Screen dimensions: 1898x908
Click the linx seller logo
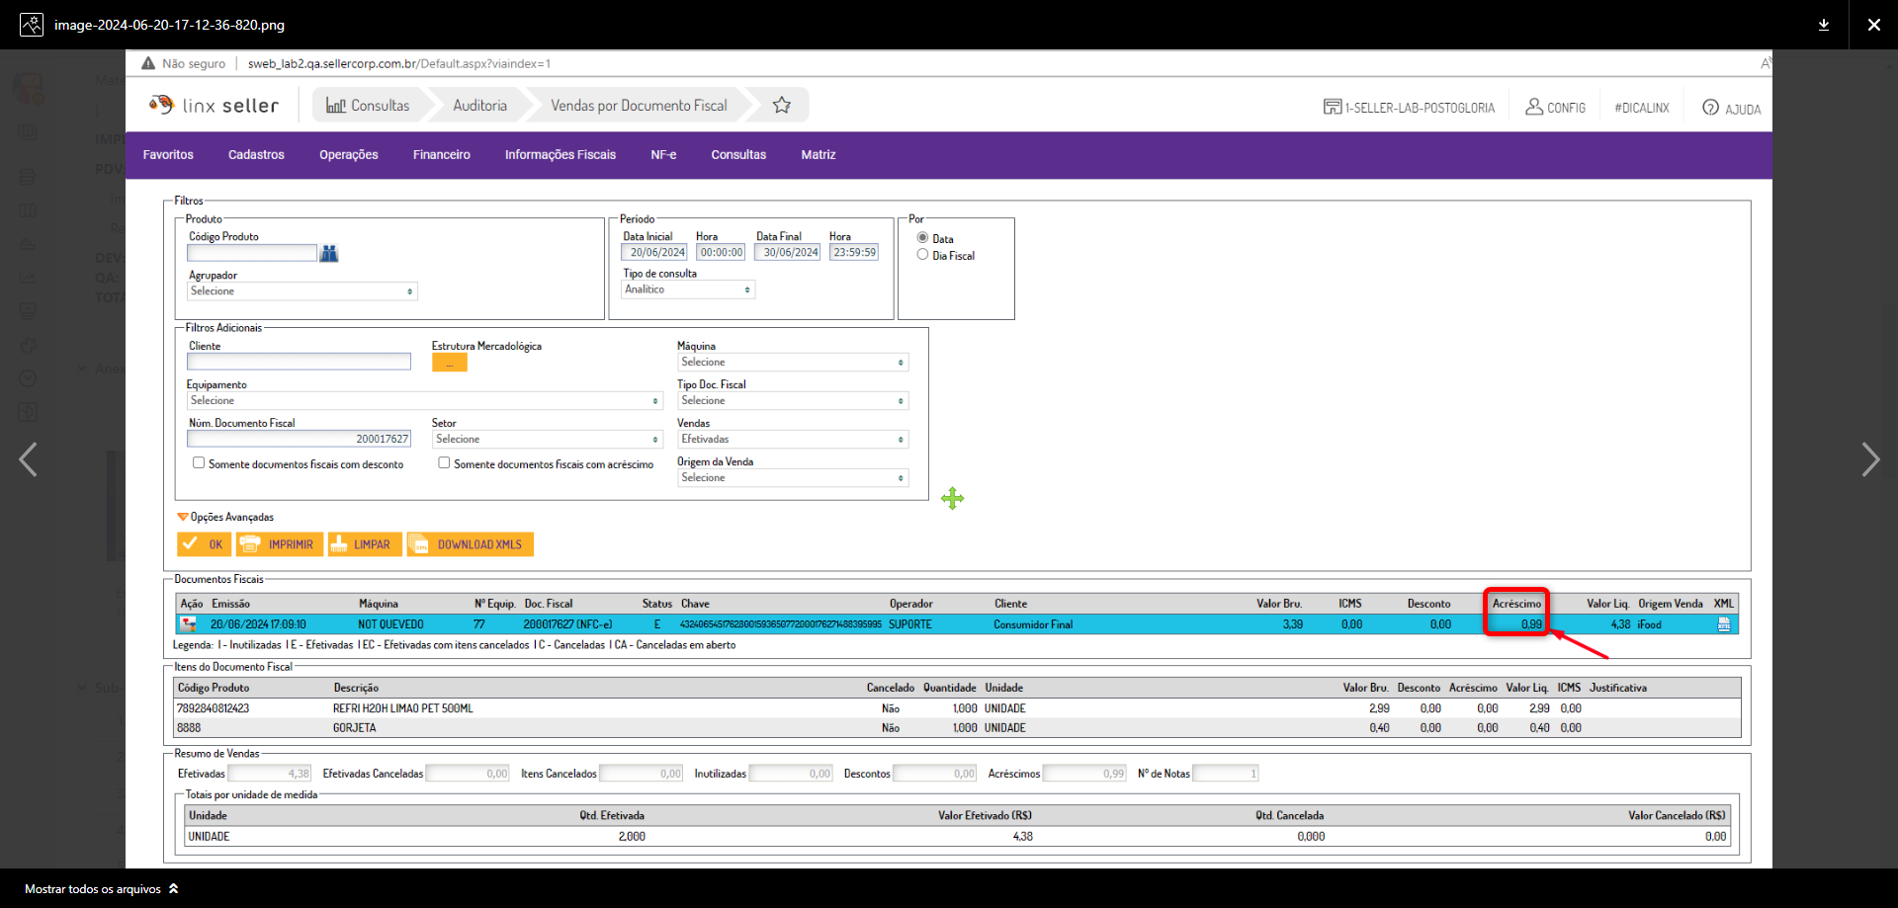[x=215, y=105]
